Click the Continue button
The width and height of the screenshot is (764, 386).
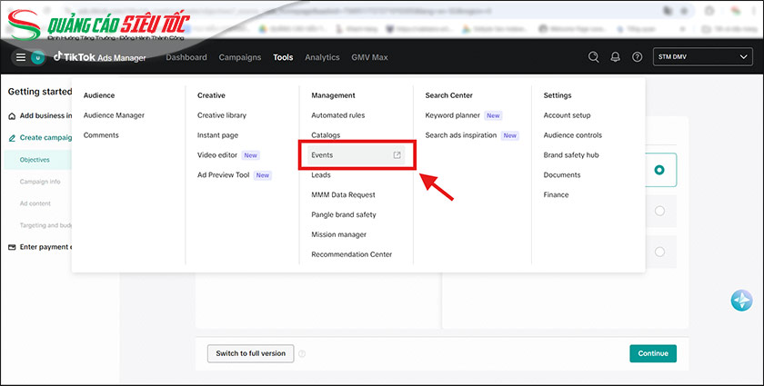click(x=652, y=353)
